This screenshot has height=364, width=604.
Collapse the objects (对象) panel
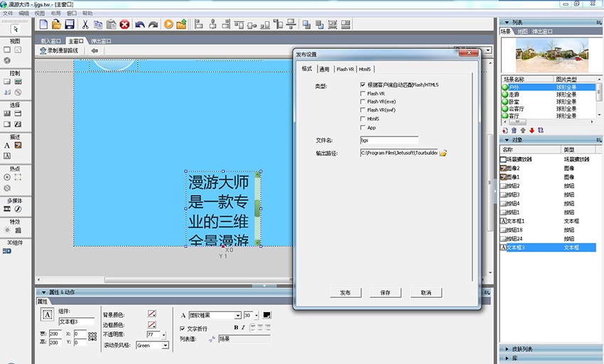(507, 140)
